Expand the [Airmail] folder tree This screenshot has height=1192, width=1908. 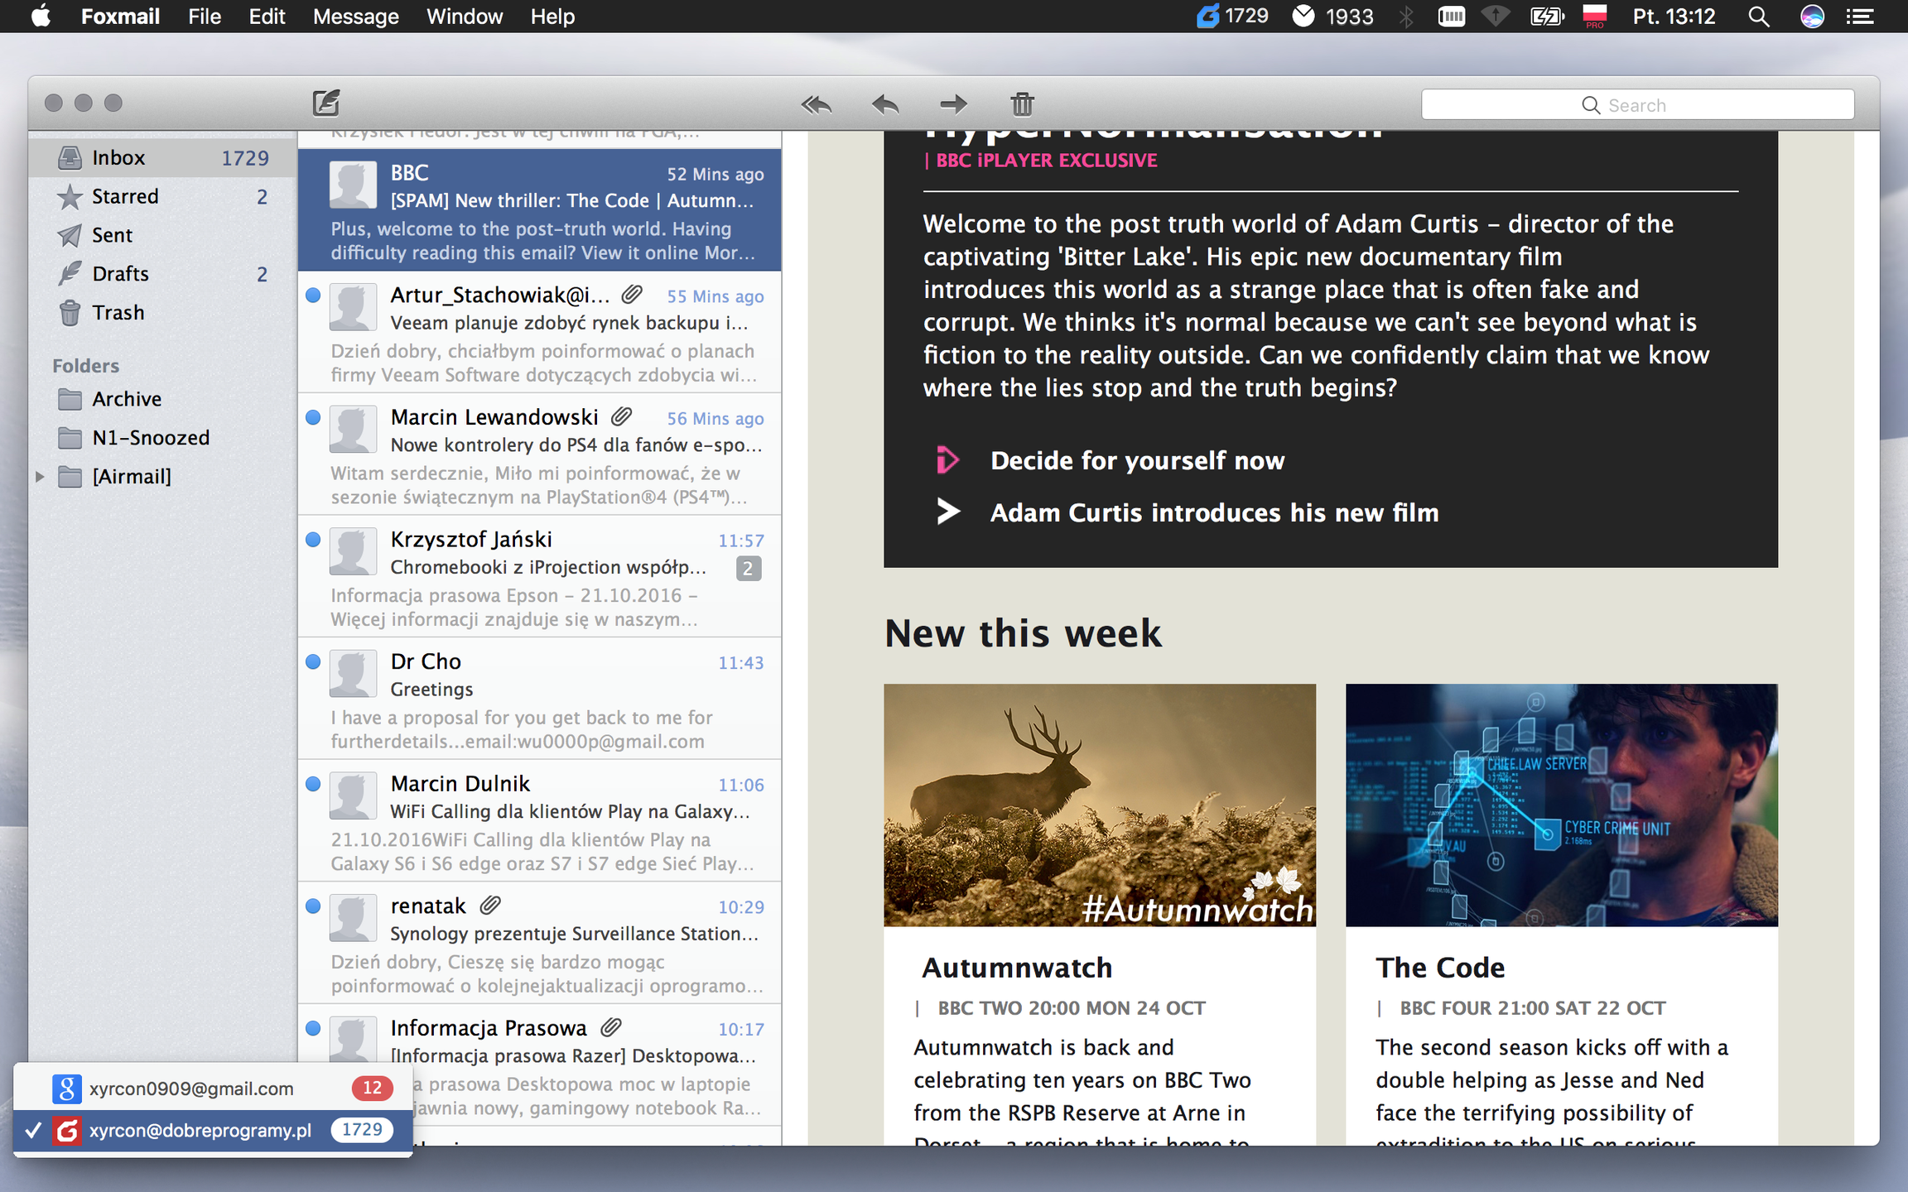coord(39,477)
